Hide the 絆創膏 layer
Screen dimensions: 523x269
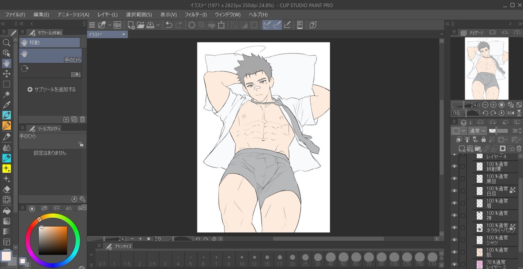coord(455,166)
